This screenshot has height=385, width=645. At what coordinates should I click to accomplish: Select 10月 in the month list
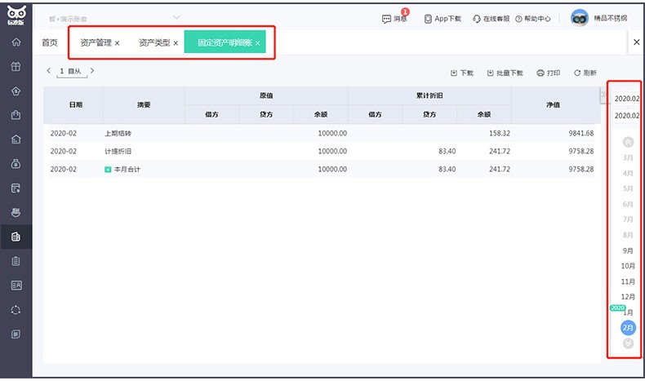pyautogui.click(x=628, y=266)
